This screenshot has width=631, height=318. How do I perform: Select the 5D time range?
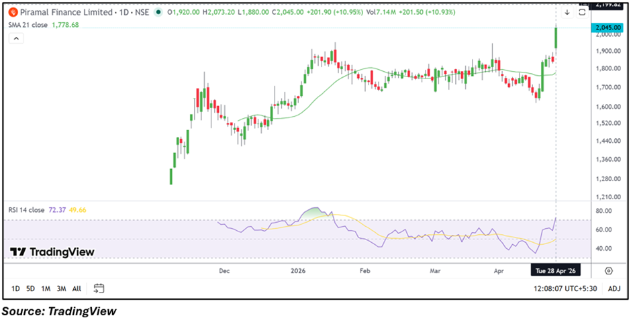pos(30,288)
